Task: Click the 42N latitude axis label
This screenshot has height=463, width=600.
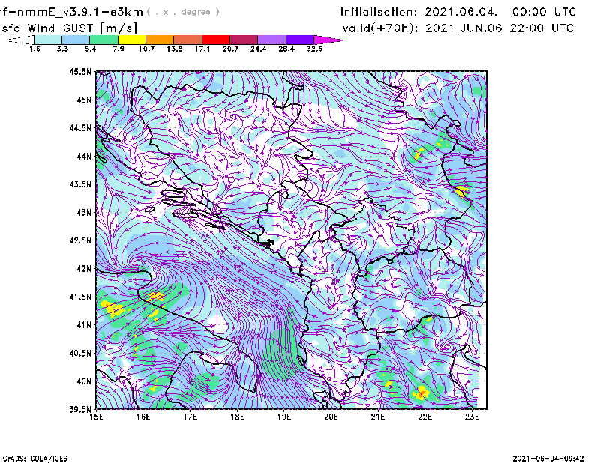Action: [x=82, y=269]
